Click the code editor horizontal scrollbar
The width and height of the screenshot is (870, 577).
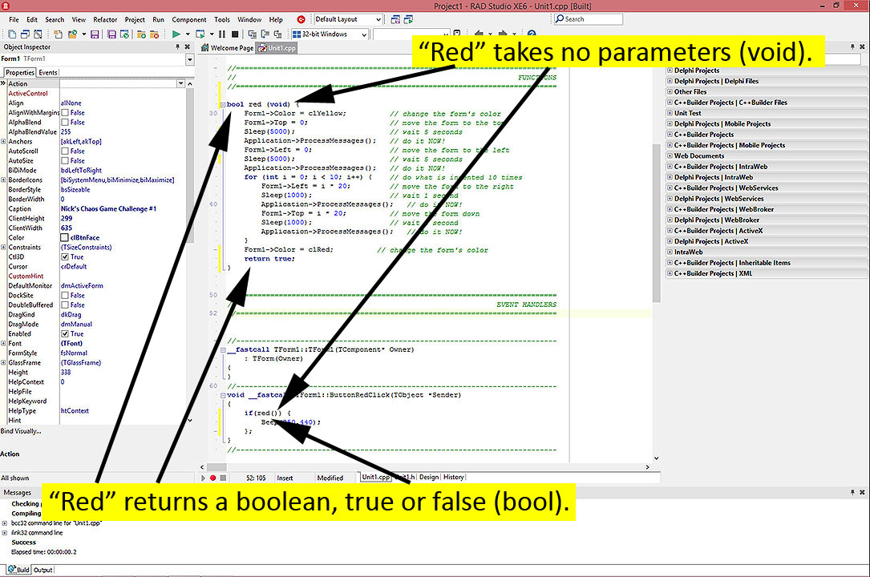click(x=424, y=467)
